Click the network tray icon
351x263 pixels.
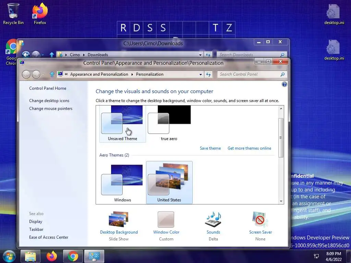[316, 256]
